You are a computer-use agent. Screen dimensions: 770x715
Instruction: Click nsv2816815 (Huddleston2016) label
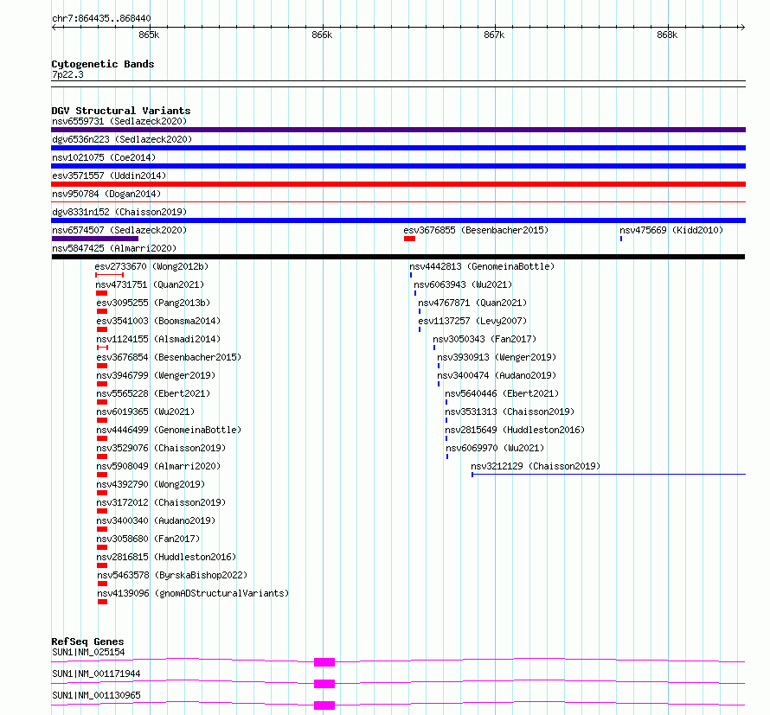166,557
